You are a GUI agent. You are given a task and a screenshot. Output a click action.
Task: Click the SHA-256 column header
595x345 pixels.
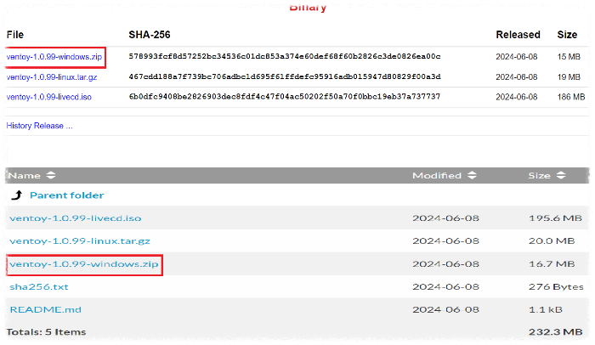150,35
